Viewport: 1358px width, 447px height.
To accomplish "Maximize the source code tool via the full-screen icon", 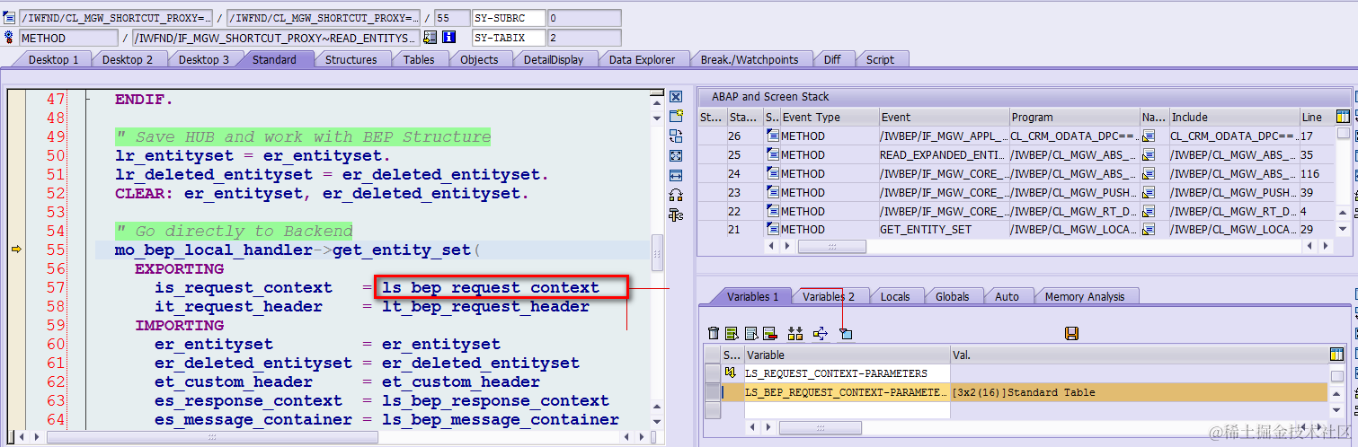I will (x=677, y=156).
